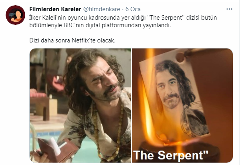
Task: Open the left photo of man by pool
Action: tap(81, 105)
